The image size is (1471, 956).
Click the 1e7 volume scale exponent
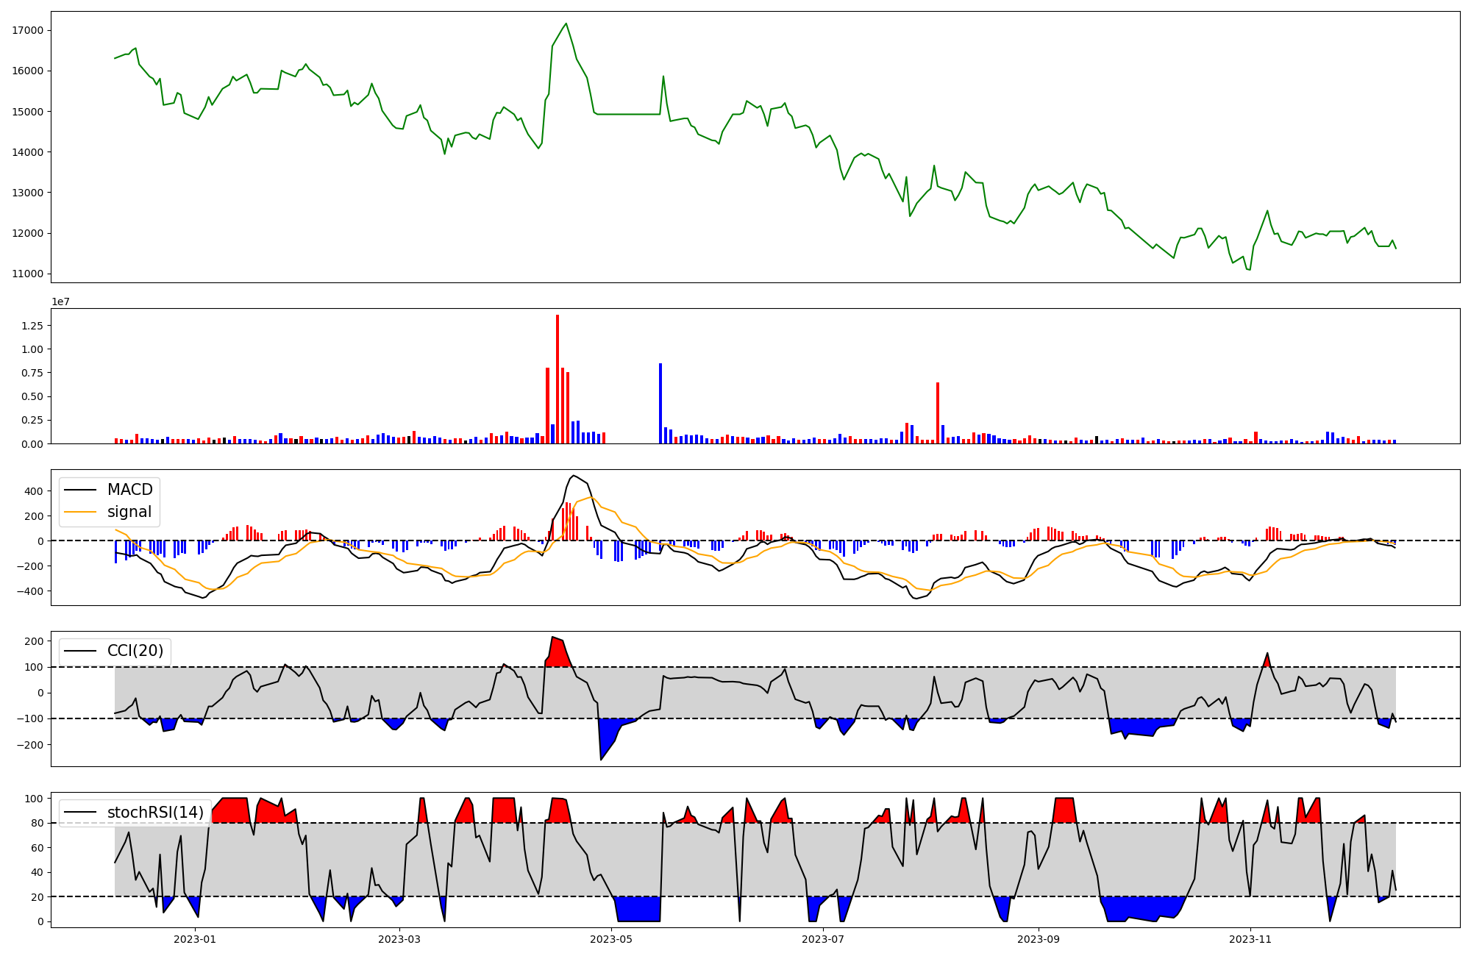(60, 302)
